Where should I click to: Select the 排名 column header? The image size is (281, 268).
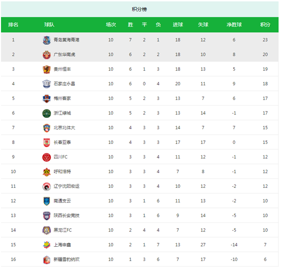click(13, 25)
